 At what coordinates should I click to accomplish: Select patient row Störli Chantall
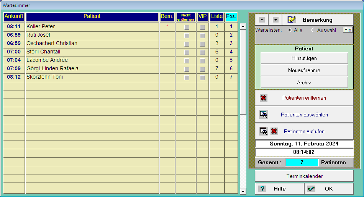pos(92,52)
